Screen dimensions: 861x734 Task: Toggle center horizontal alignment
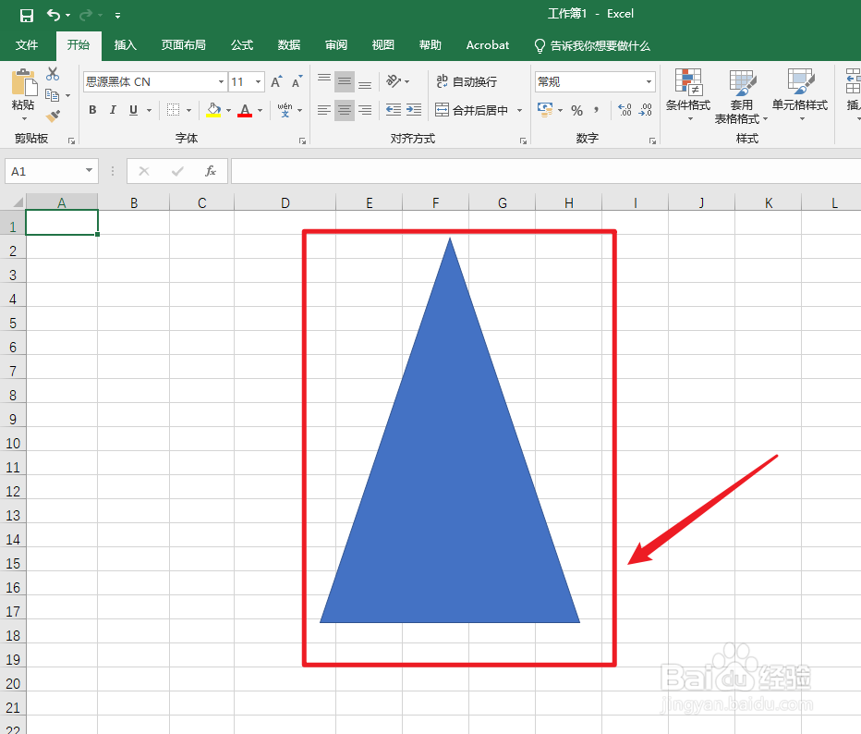pos(345,110)
